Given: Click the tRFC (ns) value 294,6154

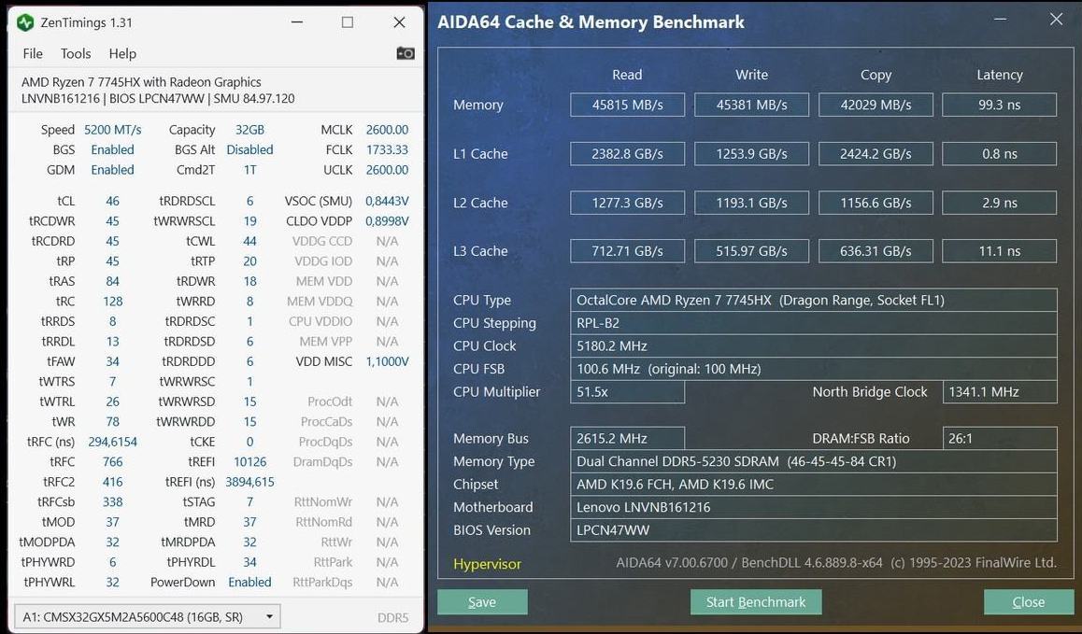Looking at the screenshot, I should [x=112, y=442].
